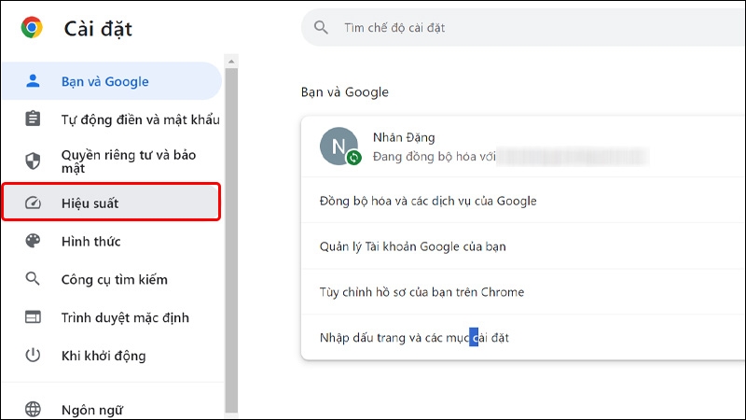Open Công cụ tìm kiếm settings
Screen dimensions: 746x420
[112, 279]
